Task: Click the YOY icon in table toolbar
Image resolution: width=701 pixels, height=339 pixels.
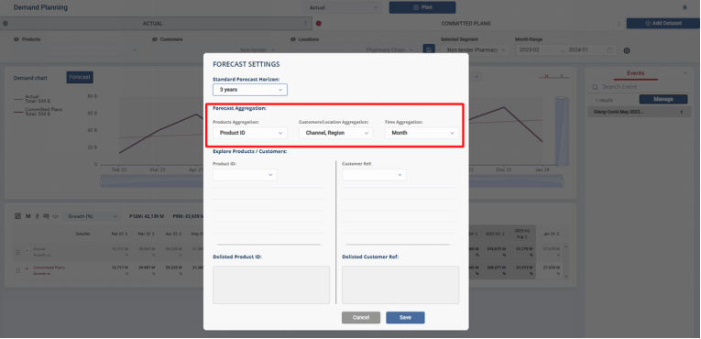Action: click(55, 217)
